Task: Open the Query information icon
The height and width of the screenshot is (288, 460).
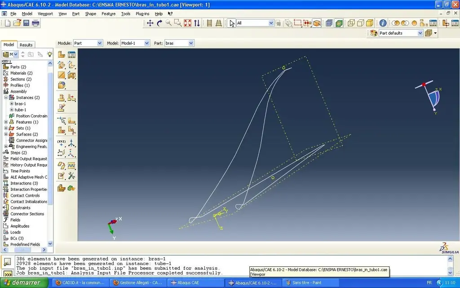Action: pos(383,23)
